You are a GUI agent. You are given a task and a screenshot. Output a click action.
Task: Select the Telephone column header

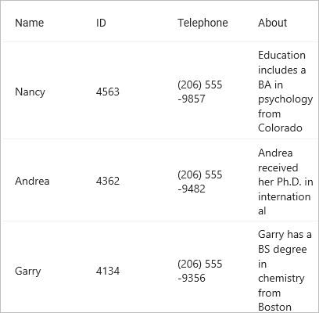[x=203, y=23]
